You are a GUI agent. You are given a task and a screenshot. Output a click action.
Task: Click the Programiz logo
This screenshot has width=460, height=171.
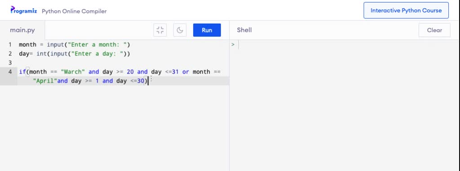click(24, 10)
